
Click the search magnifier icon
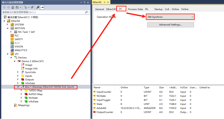tap(86, 12)
